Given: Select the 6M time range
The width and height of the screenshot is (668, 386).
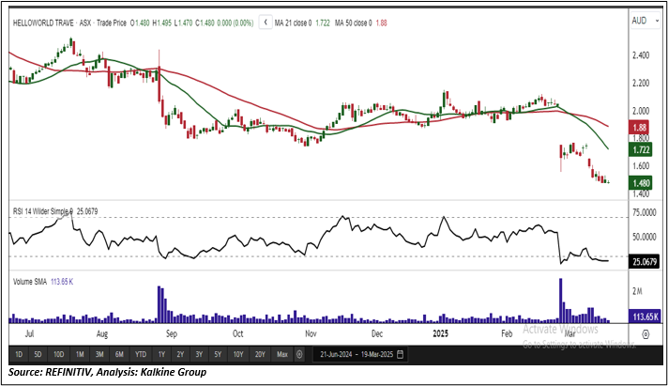Looking at the screenshot, I should click(119, 354).
